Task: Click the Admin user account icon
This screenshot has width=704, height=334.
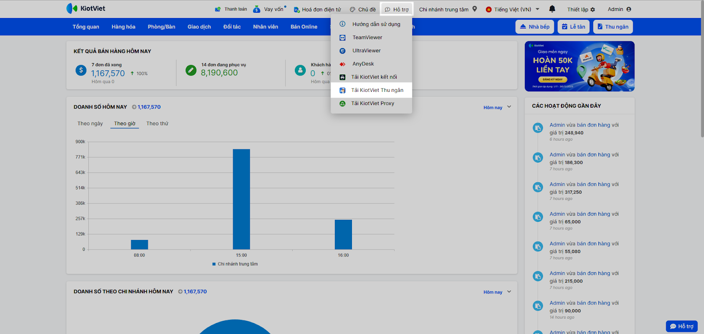Action: coord(628,9)
